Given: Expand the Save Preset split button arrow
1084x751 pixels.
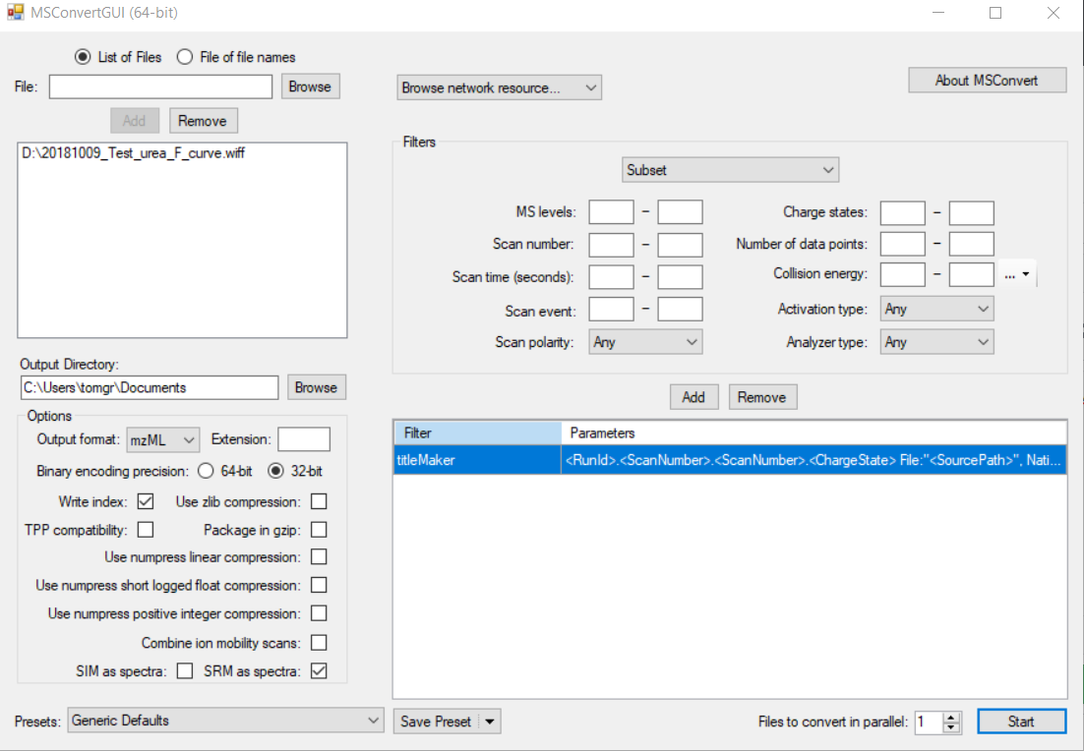Looking at the screenshot, I should (x=490, y=721).
